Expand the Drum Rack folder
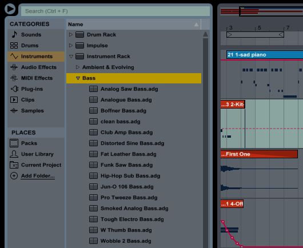303x248 pixels. tap(71, 35)
